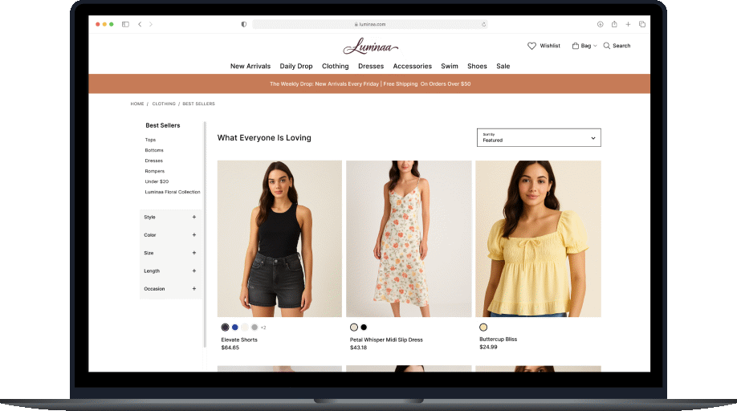Show the tab overview icon
Image resolution: width=737 pixels, height=411 pixels.
pos(642,24)
